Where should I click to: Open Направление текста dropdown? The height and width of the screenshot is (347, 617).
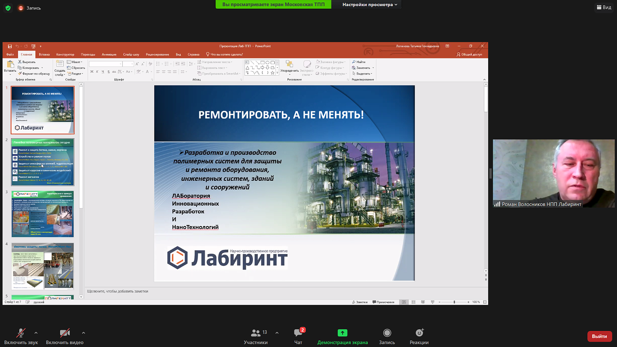[x=215, y=62]
